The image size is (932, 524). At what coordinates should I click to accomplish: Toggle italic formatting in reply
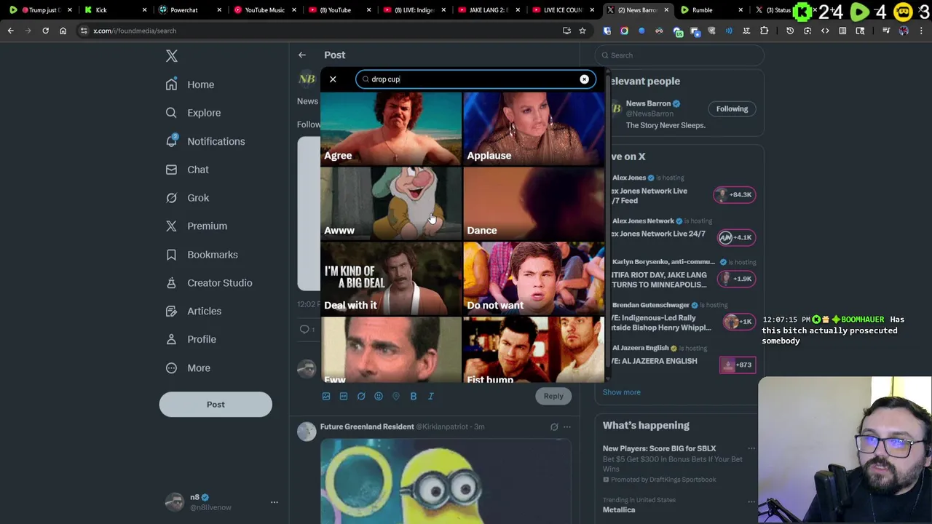(431, 396)
